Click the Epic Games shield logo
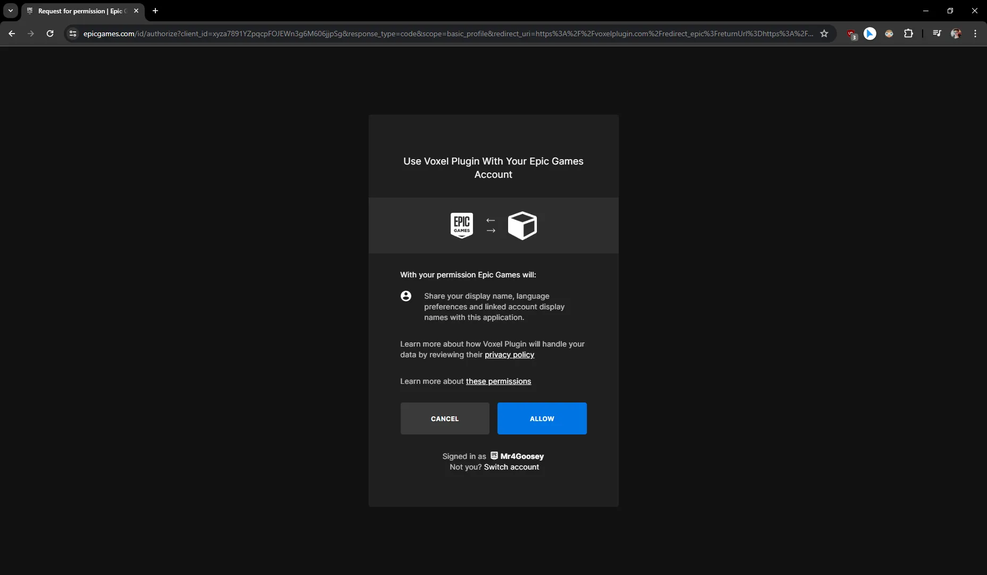The width and height of the screenshot is (987, 575). pyautogui.click(x=461, y=226)
